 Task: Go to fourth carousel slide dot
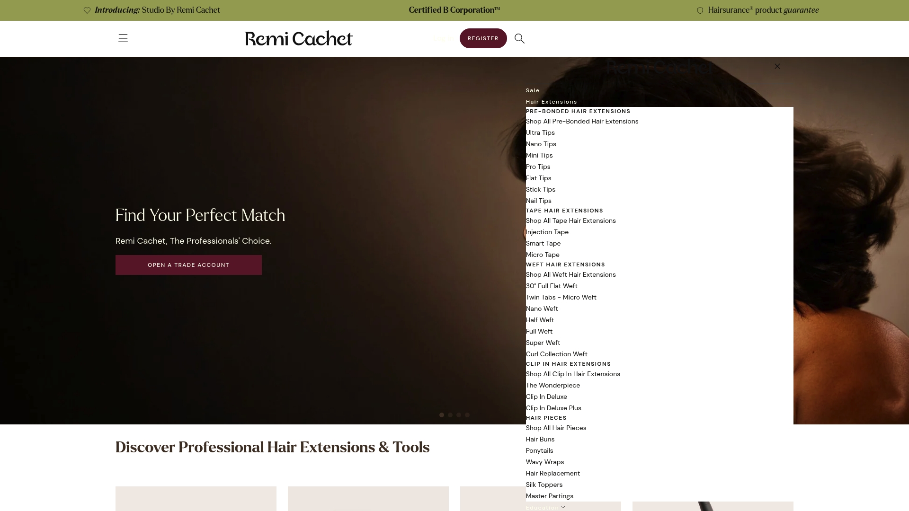467,415
